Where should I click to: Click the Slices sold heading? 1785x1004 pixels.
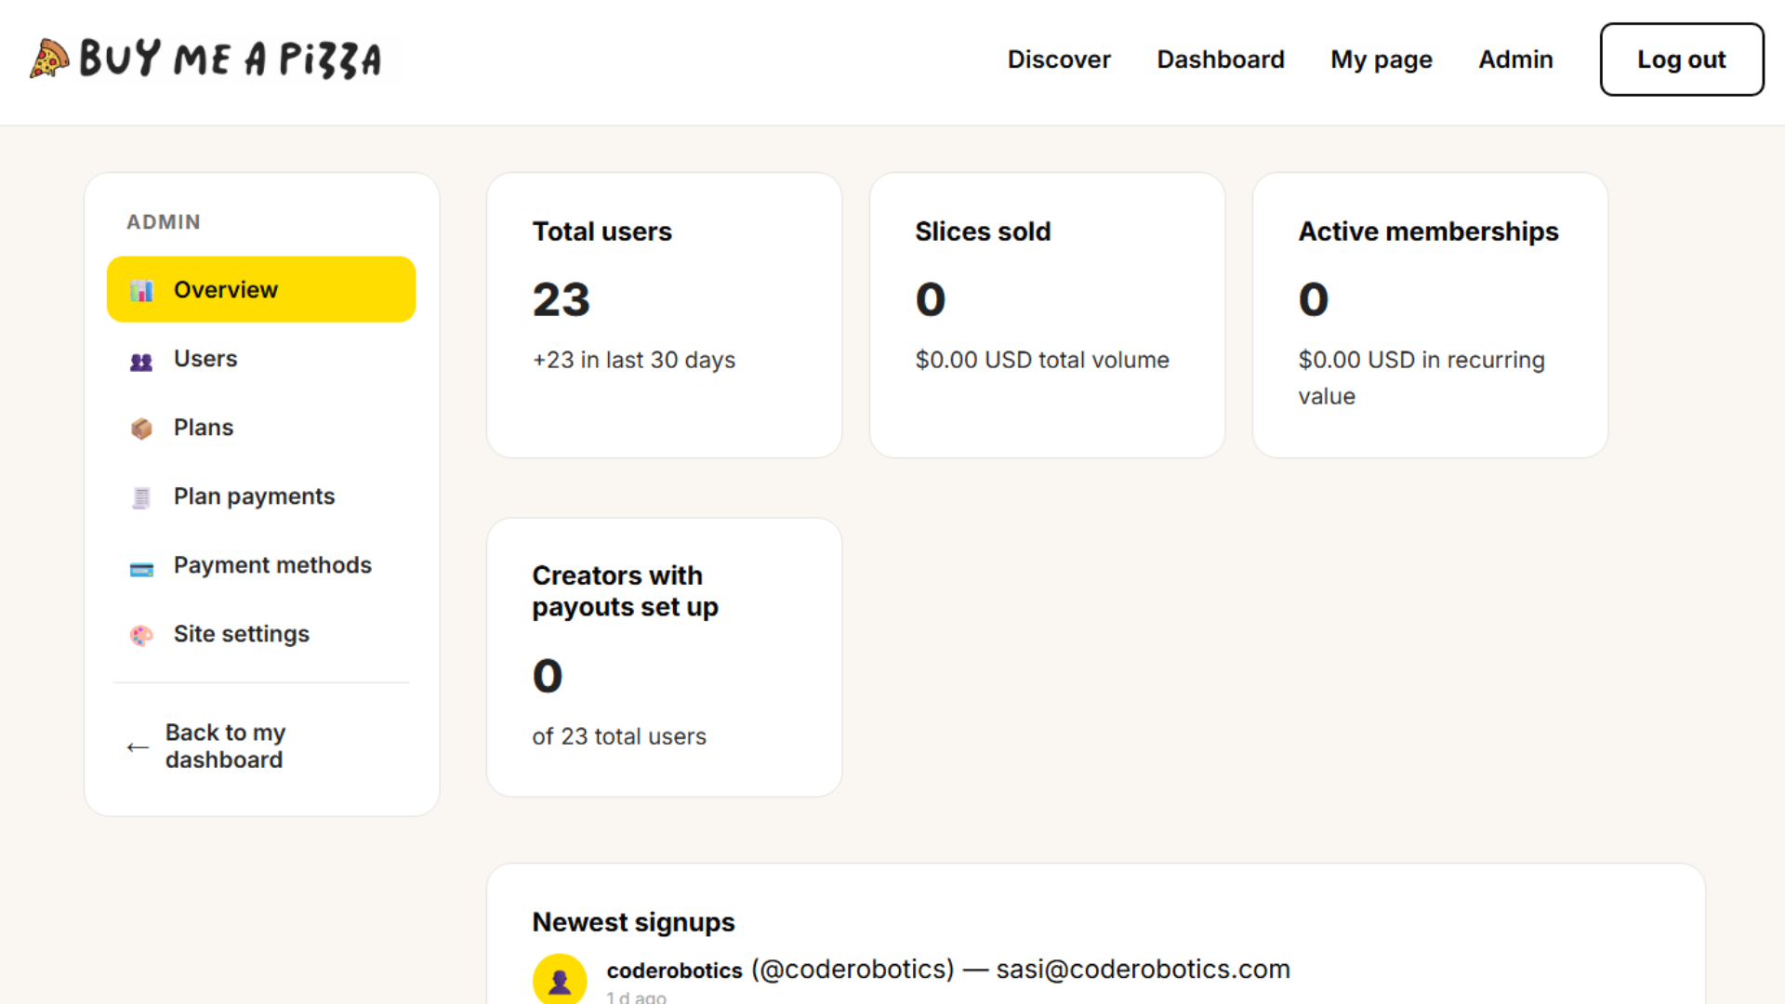983,231
